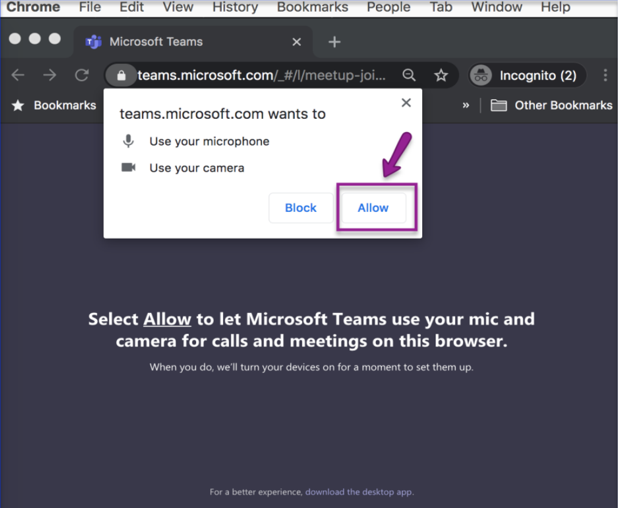Click the minimize window button
This screenshot has height=508, width=619.
coord(35,39)
